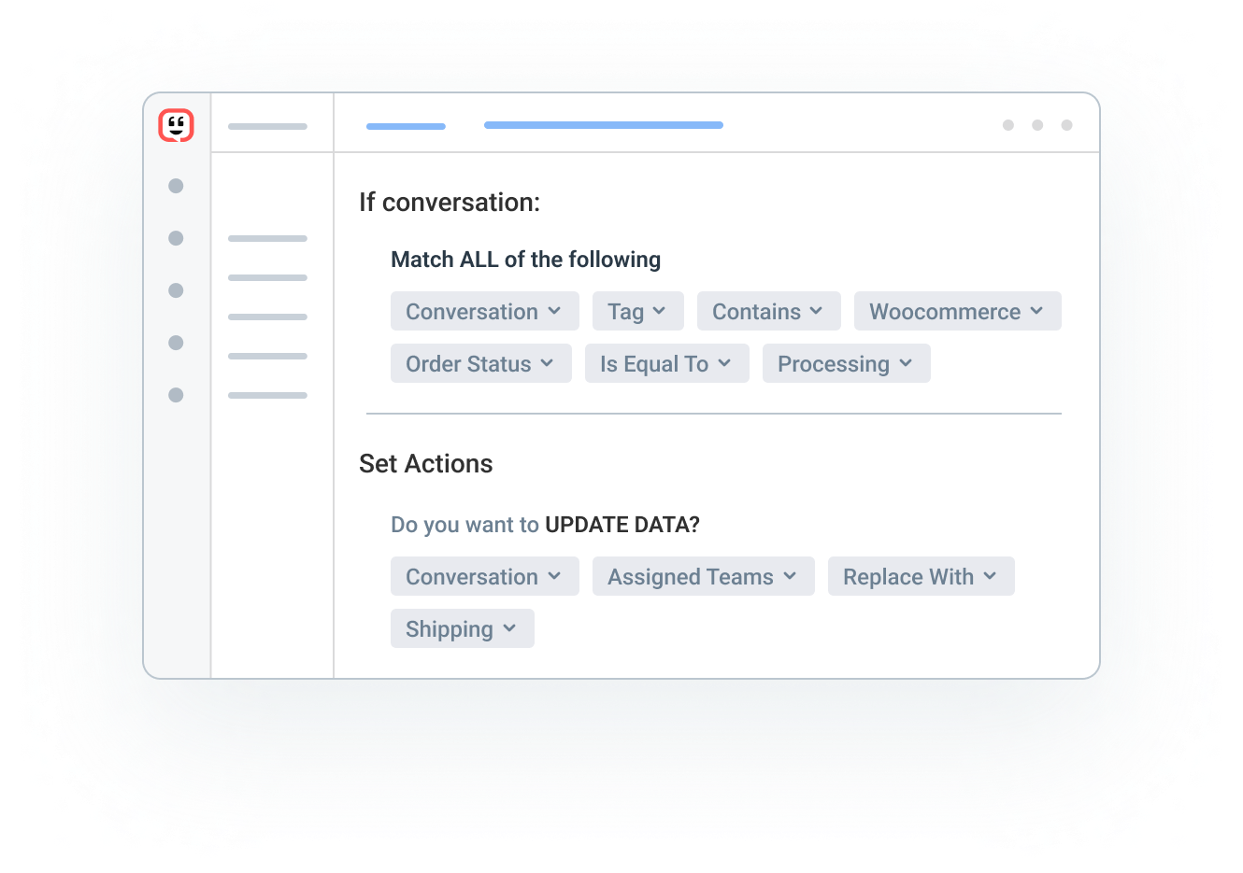Click the "Replace With" selector

921,576
